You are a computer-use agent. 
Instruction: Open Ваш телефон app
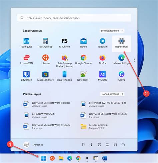[64, 76]
